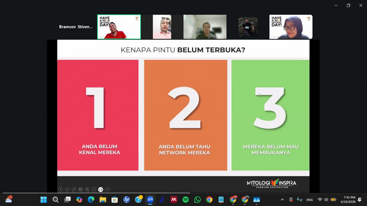Click the volume speaker icon in tray
367x206 pixels.
(x=326, y=200)
